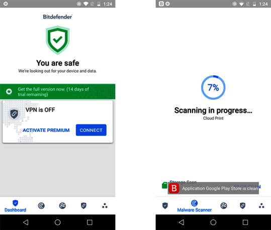Screen dimensions: 271x230
Task: Open More dots icon in right bottom bar
Action: [x=261, y=206]
